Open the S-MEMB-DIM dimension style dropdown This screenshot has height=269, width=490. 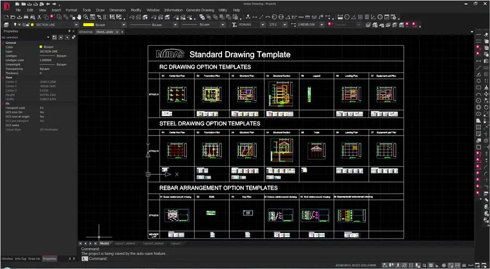(321, 25)
